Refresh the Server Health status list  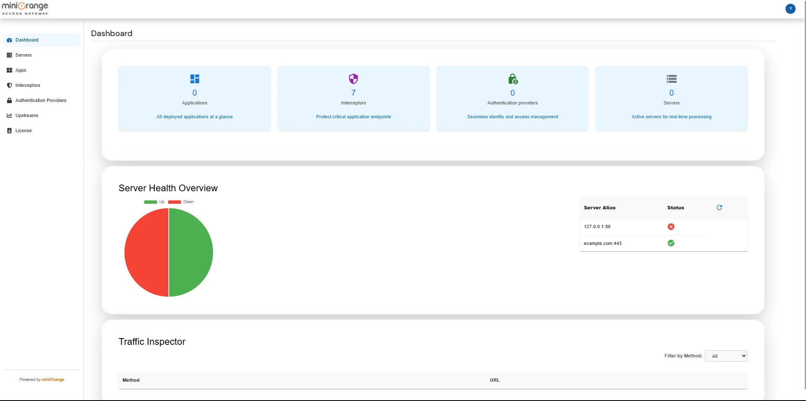tap(720, 207)
